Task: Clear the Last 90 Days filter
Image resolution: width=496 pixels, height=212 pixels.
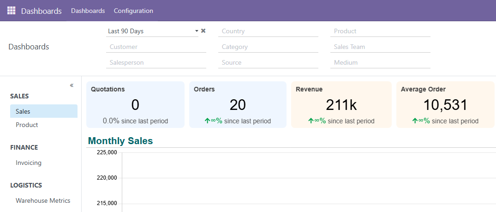Action: point(203,31)
